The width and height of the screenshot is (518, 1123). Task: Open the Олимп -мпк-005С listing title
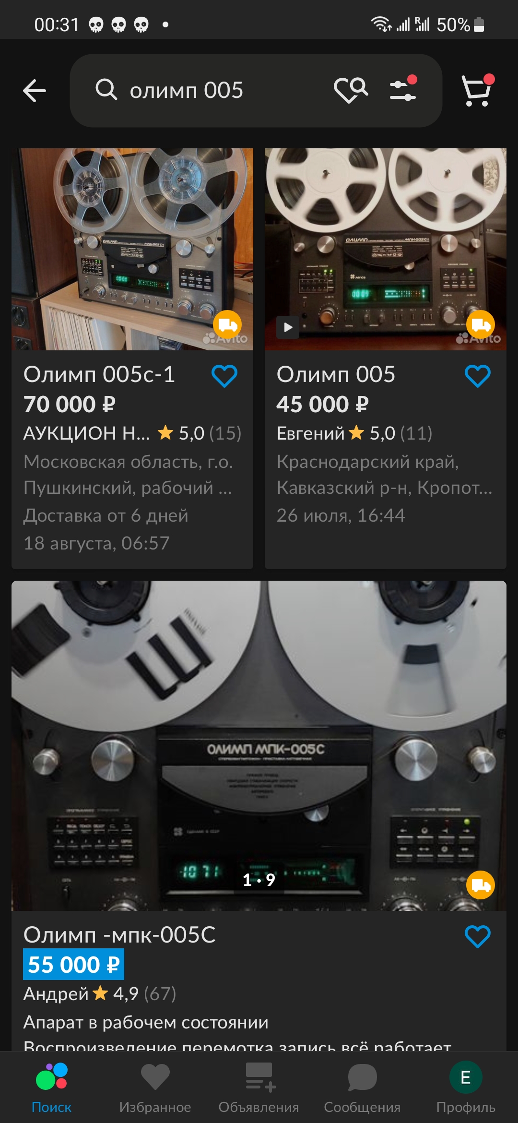(119, 935)
